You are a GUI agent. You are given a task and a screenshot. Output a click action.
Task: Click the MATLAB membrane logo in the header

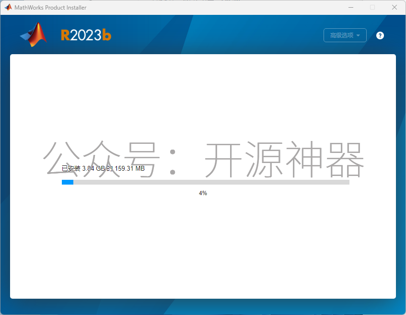click(x=34, y=35)
